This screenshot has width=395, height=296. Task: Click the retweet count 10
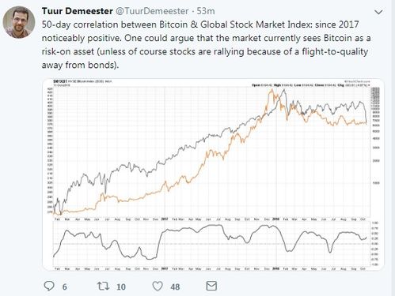click(x=121, y=287)
